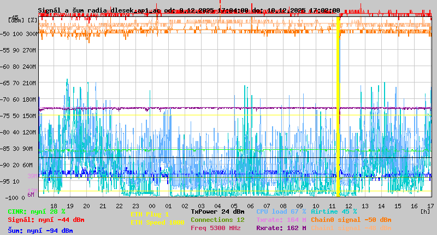The image size is (437, 235).
Task: Click the '[h]' axis unit label
Action: [x=426, y=211]
